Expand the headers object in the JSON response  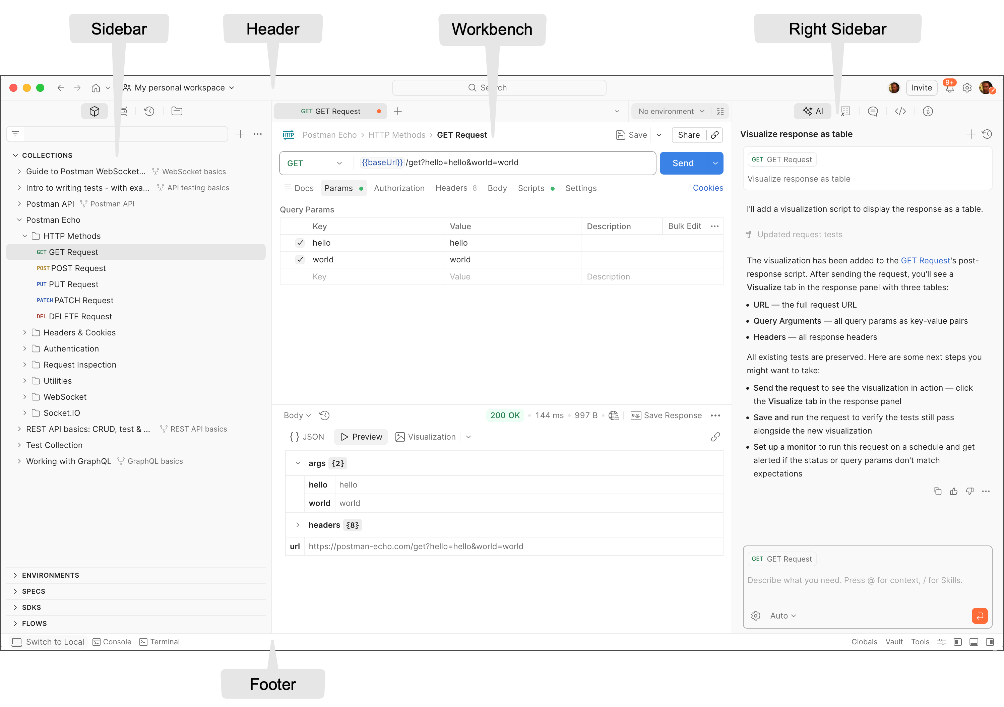click(x=298, y=525)
